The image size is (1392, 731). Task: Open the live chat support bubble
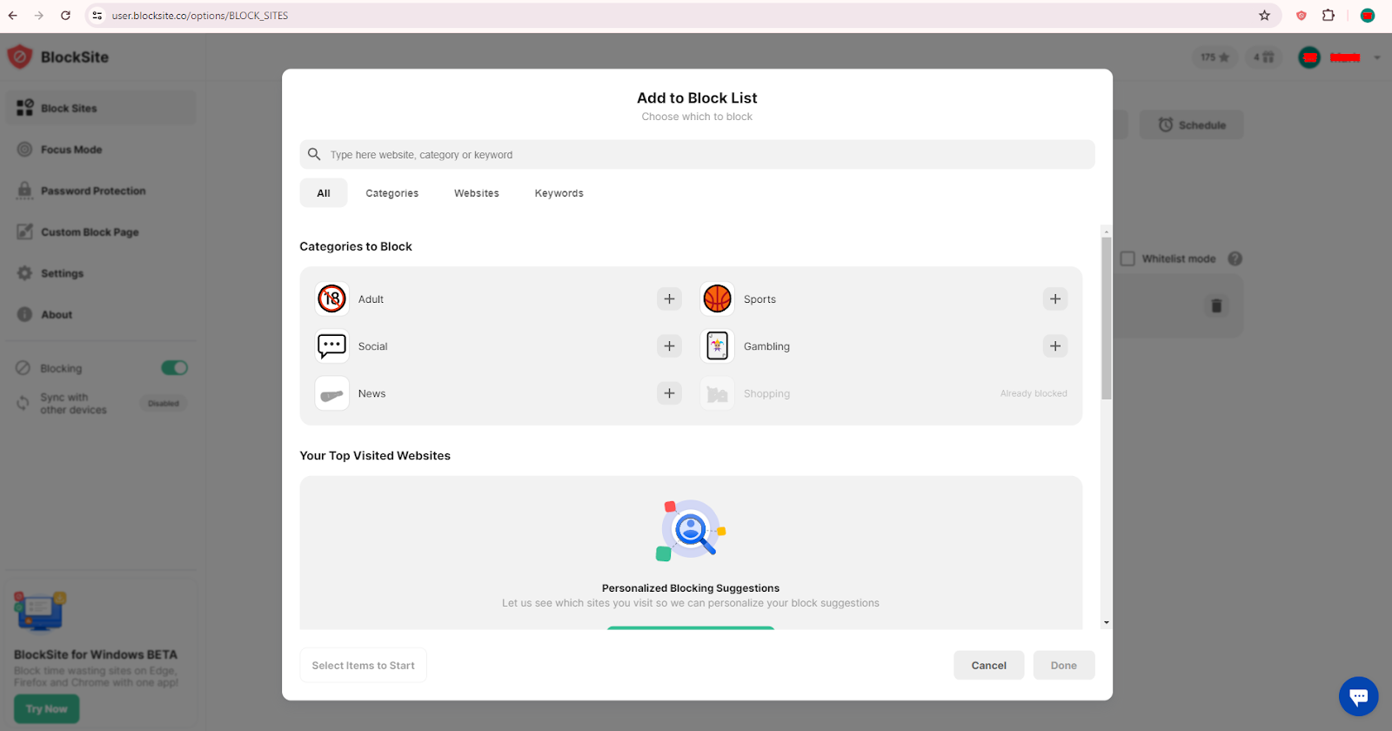point(1358,696)
